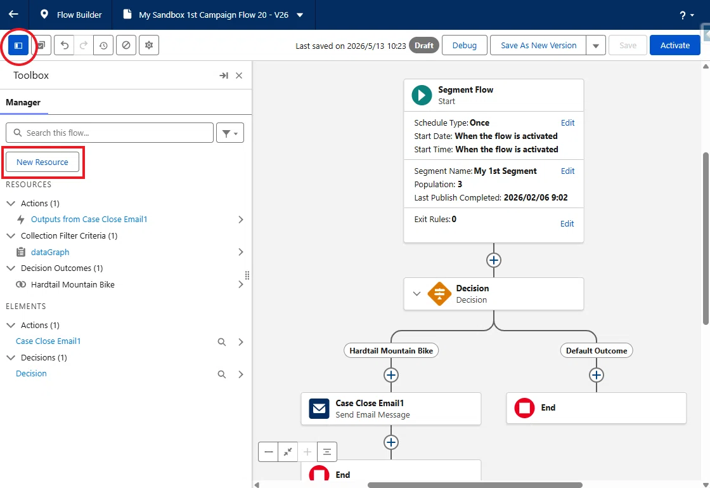Image resolution: width=710 pixels, height=488 pixels.
Task: Click the orange Decision node icon
Action: [x=439, y=294]
